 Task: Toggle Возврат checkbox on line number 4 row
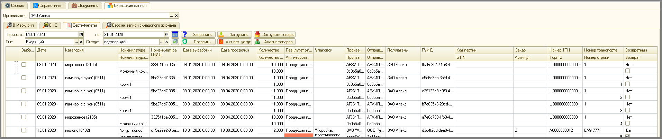click(628, 123)
